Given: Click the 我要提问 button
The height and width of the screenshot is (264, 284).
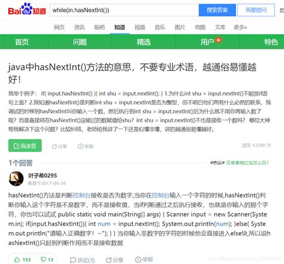Looking at the screenshot, I should pos(256,10).
